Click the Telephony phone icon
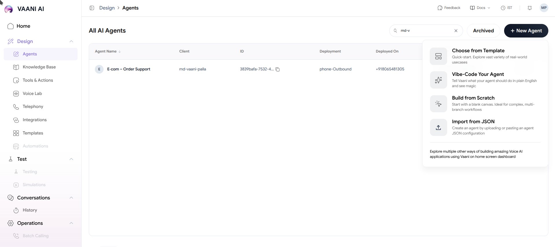 [x=16, y=106]
